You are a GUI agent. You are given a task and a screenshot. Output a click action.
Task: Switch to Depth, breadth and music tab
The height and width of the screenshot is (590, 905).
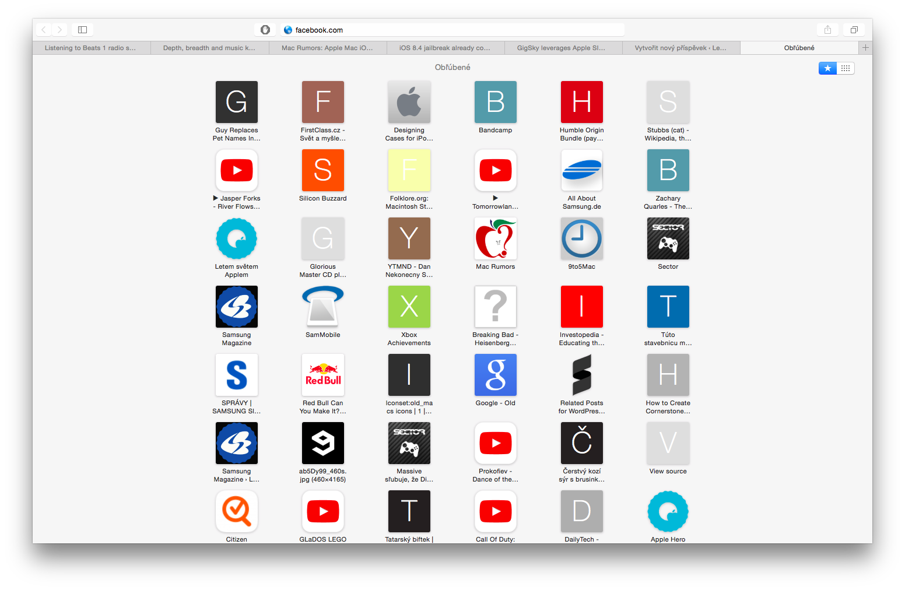(210, 48)
